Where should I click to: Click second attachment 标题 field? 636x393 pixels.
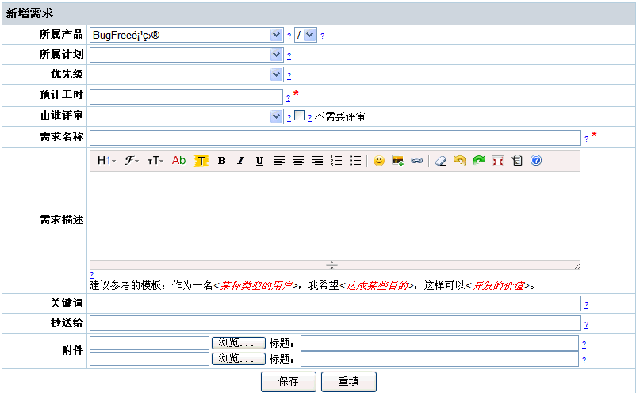(439, 359)
